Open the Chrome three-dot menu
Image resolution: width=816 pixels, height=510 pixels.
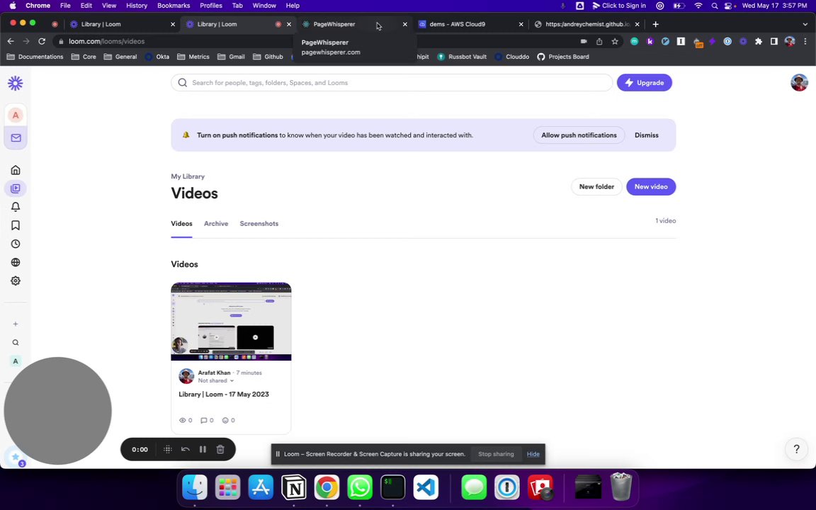tap(805, 41)
